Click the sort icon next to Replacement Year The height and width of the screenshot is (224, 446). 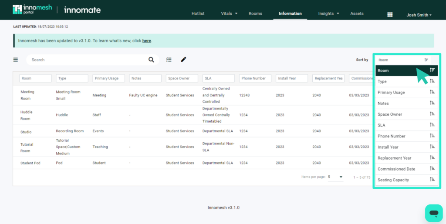click(432, 157)
